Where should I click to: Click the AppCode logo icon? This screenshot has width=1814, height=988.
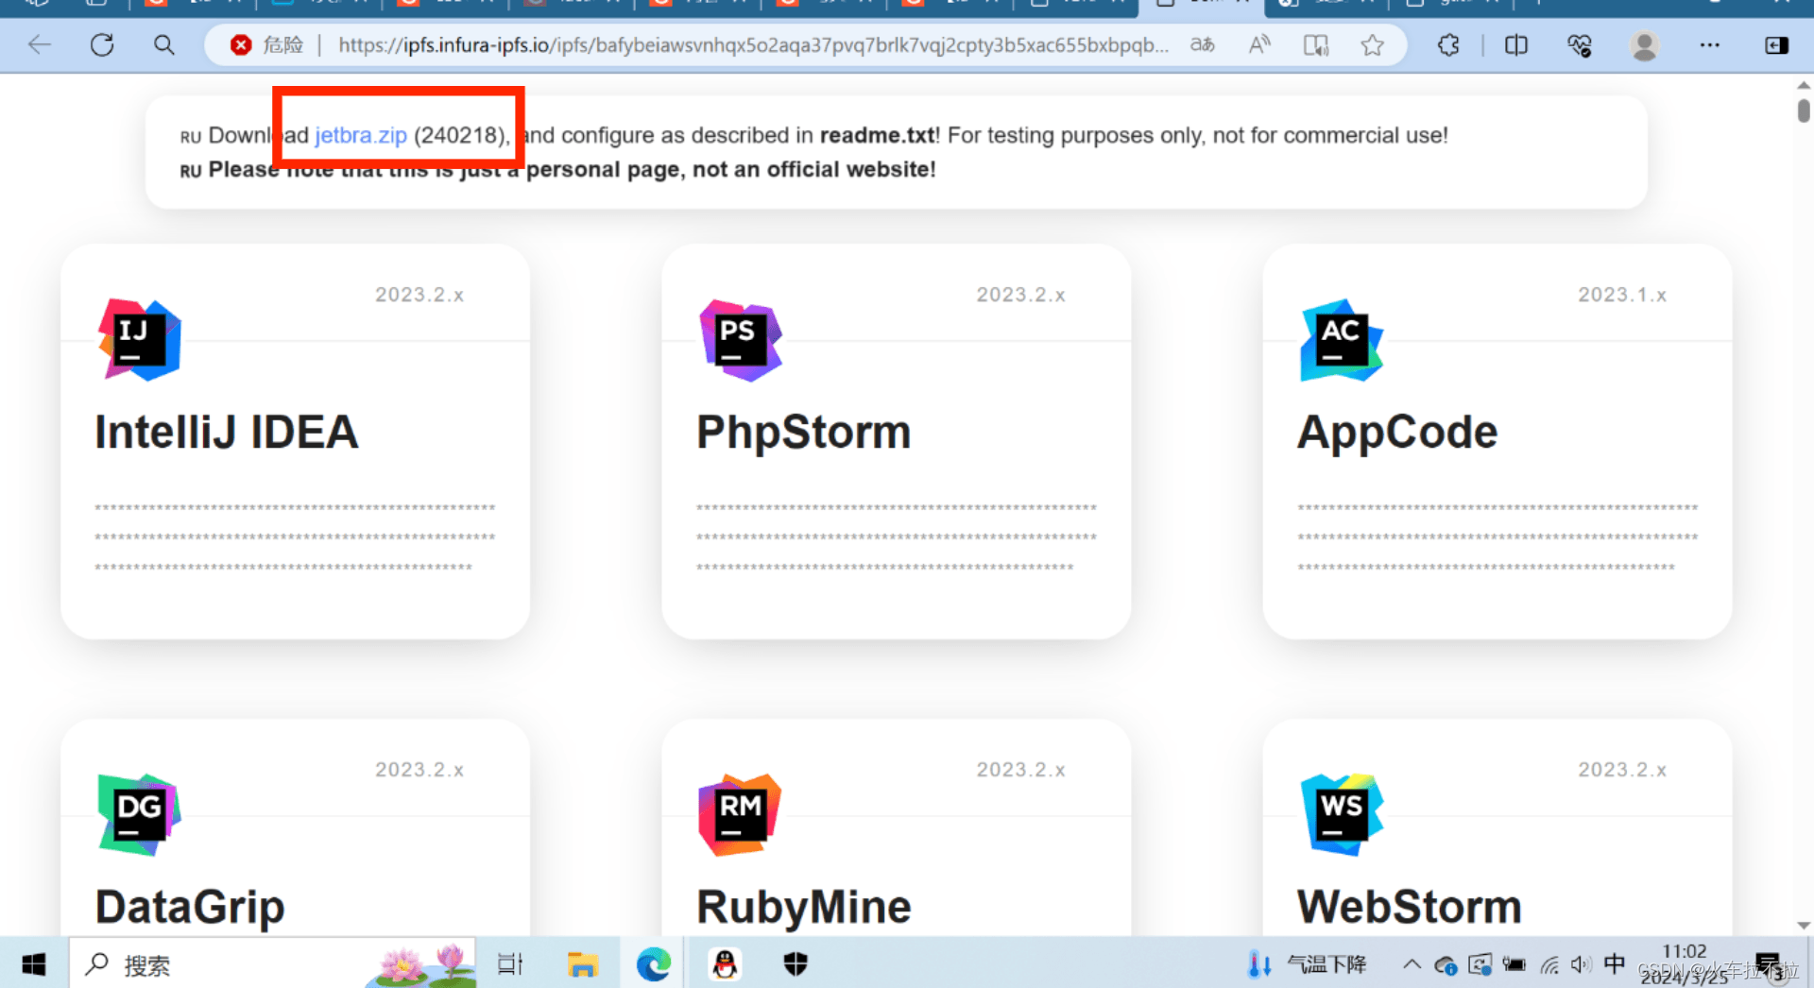(1342, 340)
